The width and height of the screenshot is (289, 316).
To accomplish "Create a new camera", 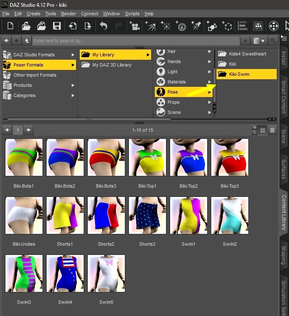I will pyautogui.click(x=134, y=26).
